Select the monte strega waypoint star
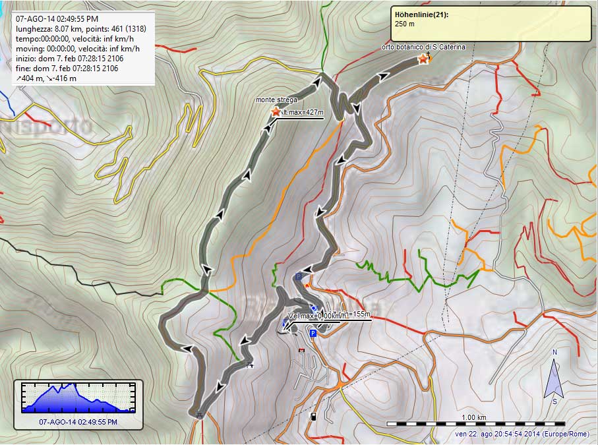Image resolution: width=598 pixels, height=445 pixels. [275, 111]
